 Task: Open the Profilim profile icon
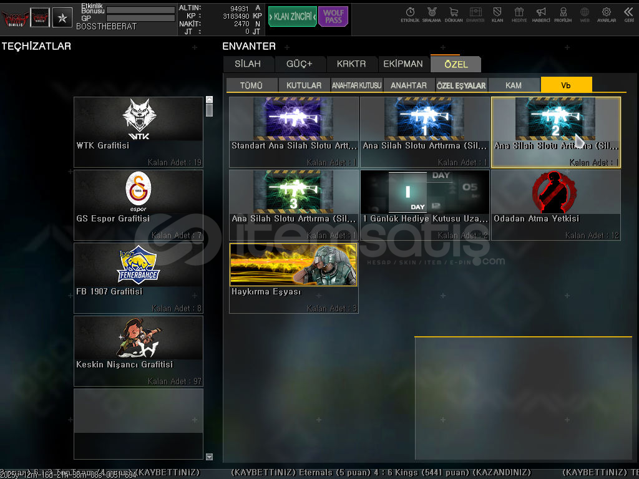point(563,14)
